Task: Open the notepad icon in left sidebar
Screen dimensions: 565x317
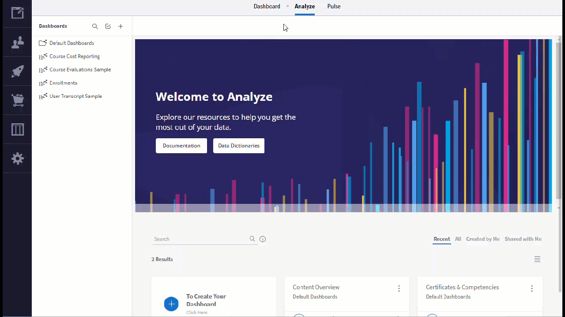Action: point(18,12)
